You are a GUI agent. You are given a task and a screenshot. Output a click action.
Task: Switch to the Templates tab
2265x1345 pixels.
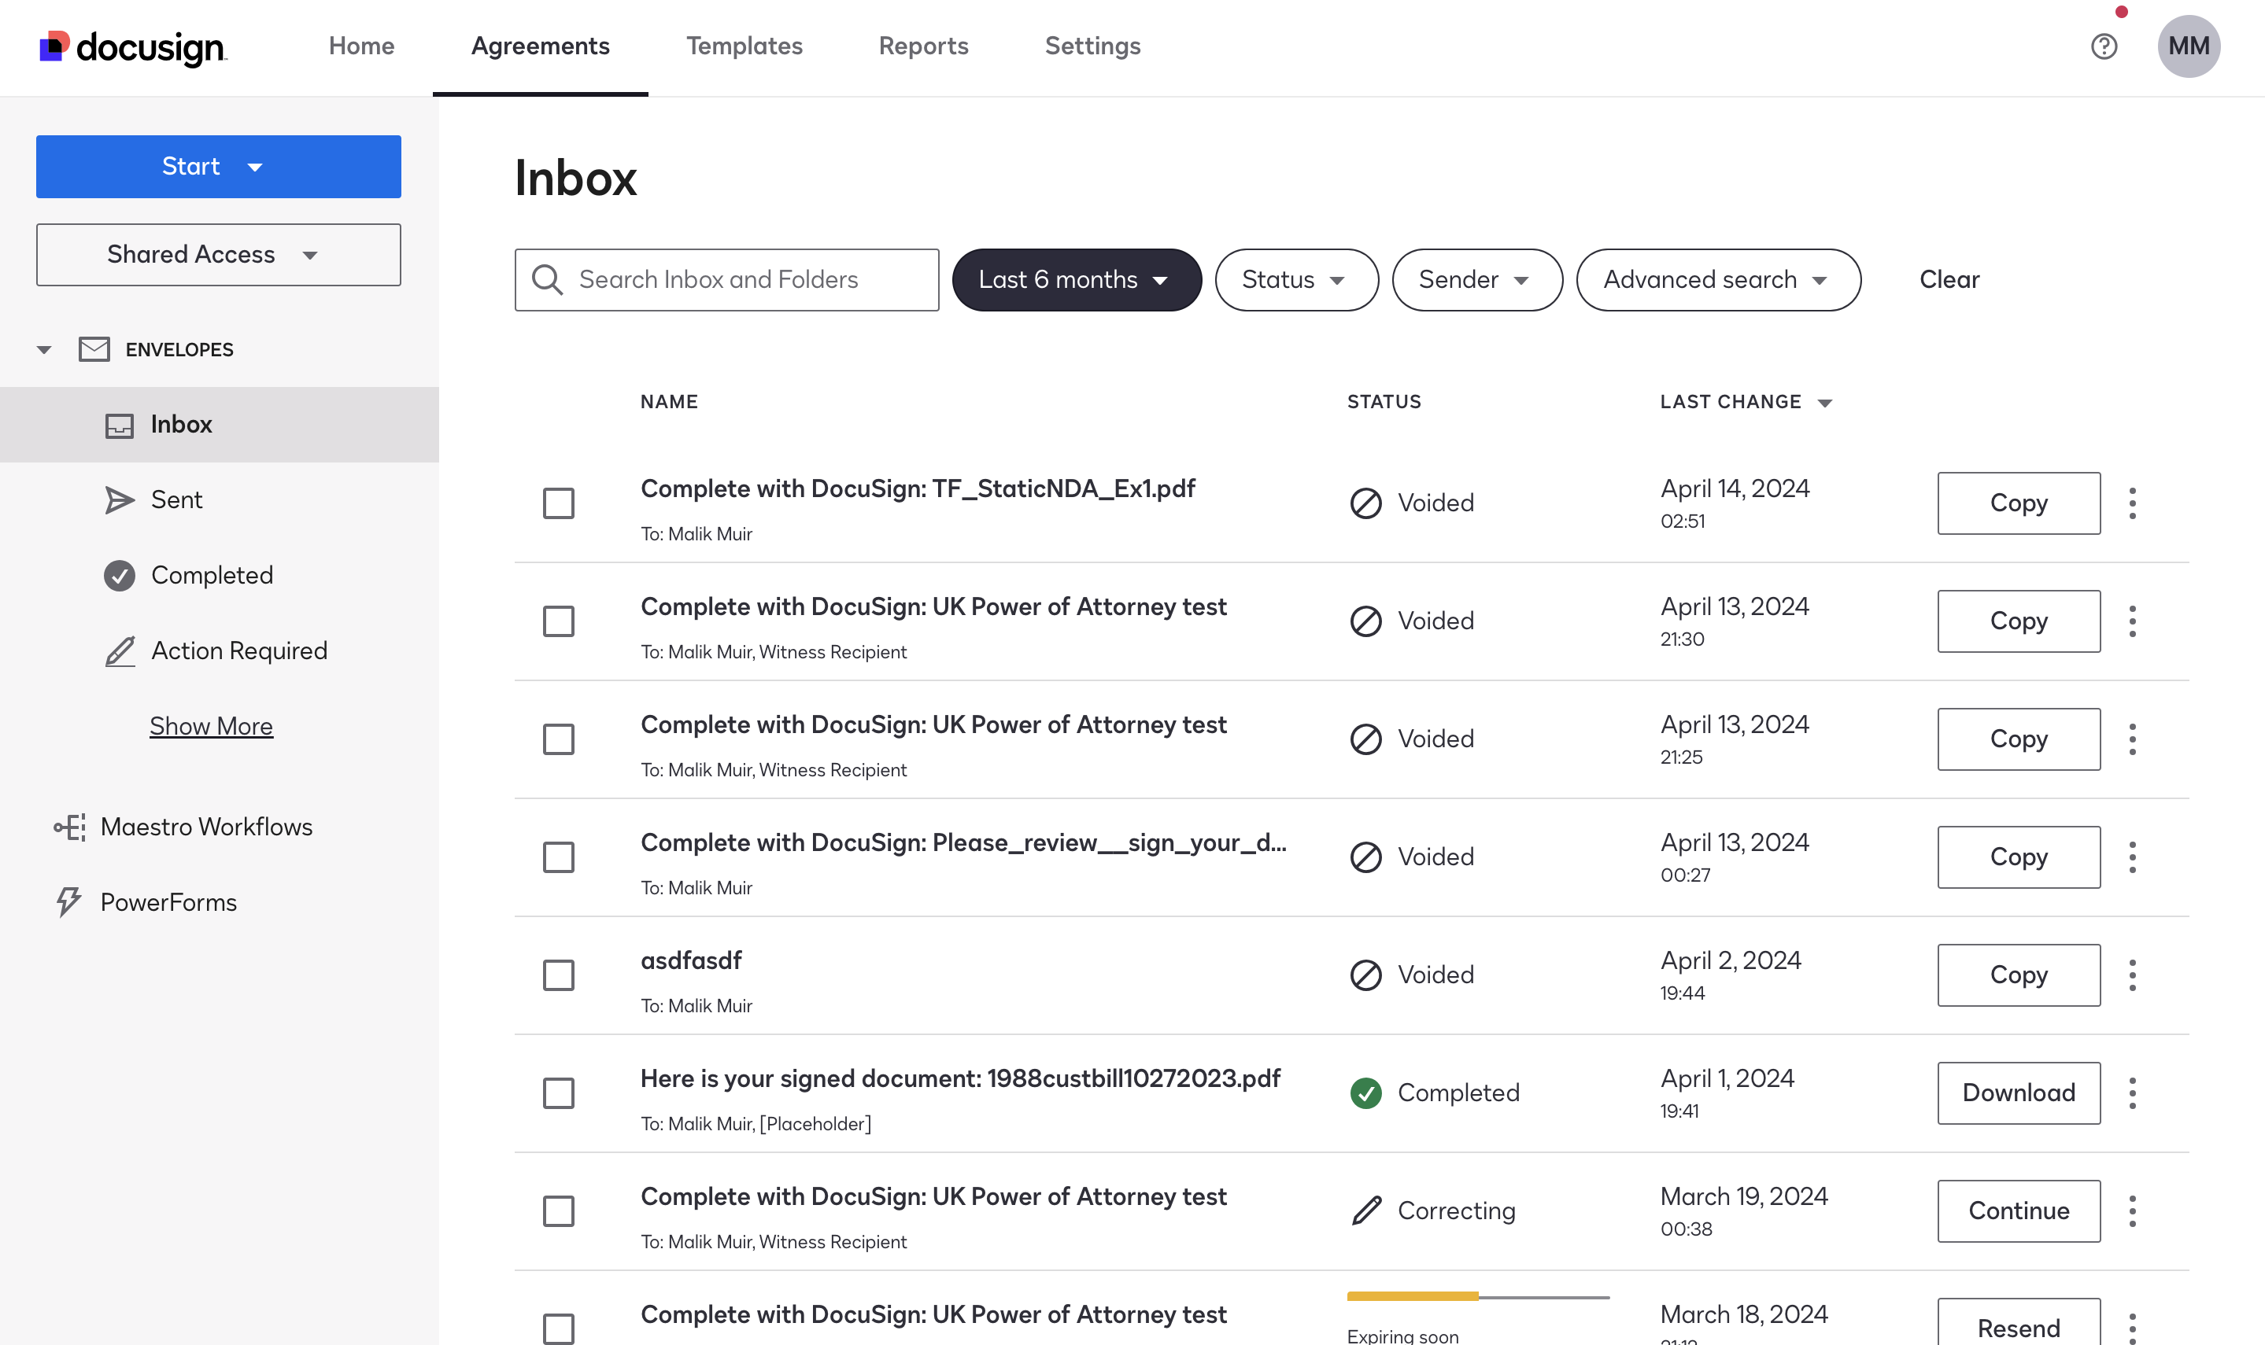tap(744, 46)
